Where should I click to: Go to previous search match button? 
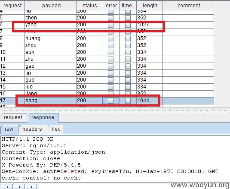tap(19, 187)
